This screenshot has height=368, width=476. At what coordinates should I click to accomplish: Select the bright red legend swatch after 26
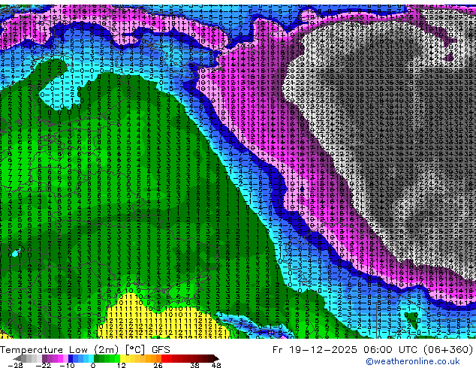[x=164, y=358]
